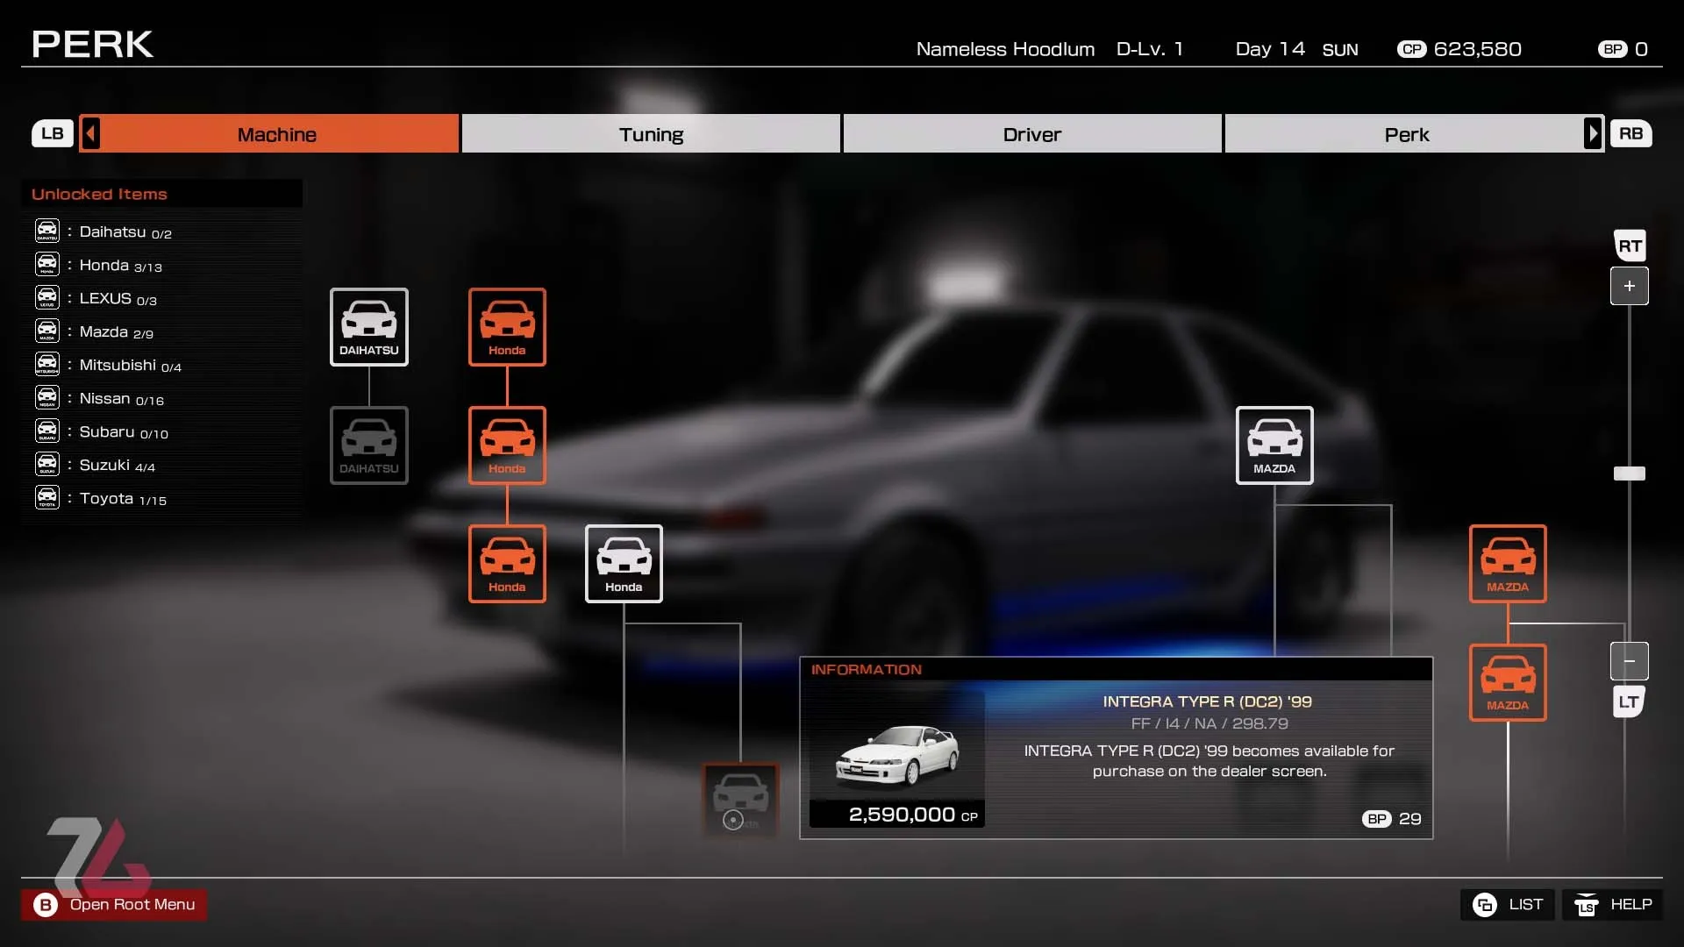Click the Suzuki badge in Unlocked Items
This screenshot has height=947, width=1684.
(x=46, y=463)
